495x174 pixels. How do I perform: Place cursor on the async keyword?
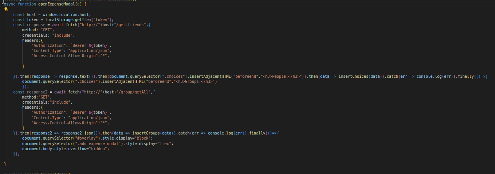[x=9, y=4]
